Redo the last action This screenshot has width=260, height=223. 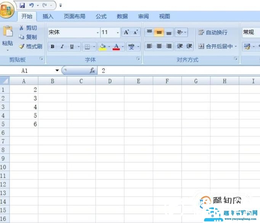(x=45, y=5)
